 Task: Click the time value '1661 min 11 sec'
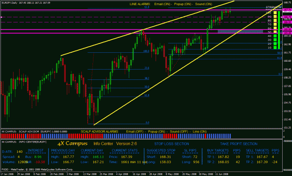tap(134, 162)
